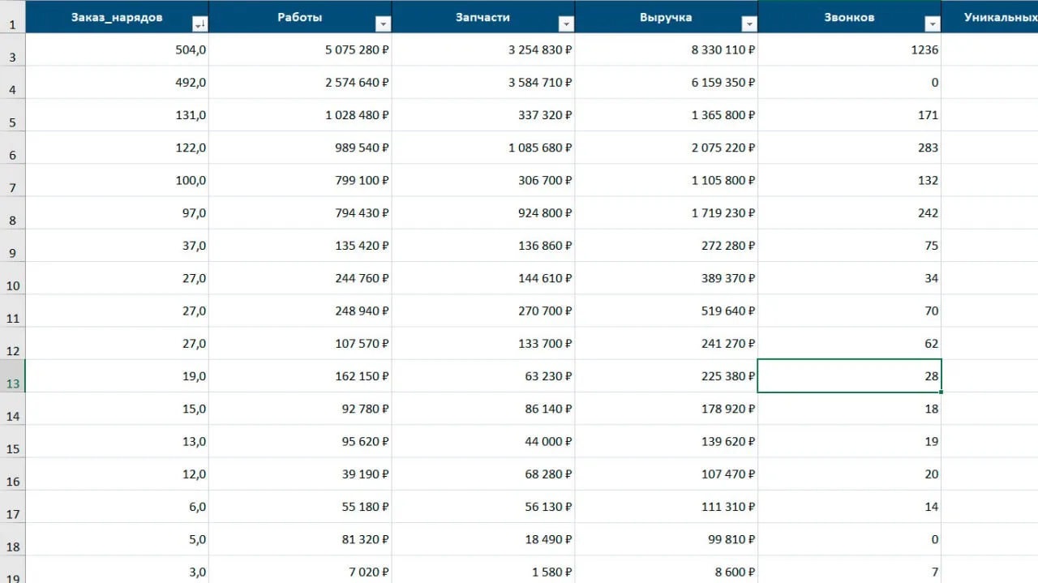Select active cell with value 28
The height and width of the screenshot is (583, 1038).
click(850, 376)
